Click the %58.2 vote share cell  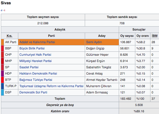143,42
